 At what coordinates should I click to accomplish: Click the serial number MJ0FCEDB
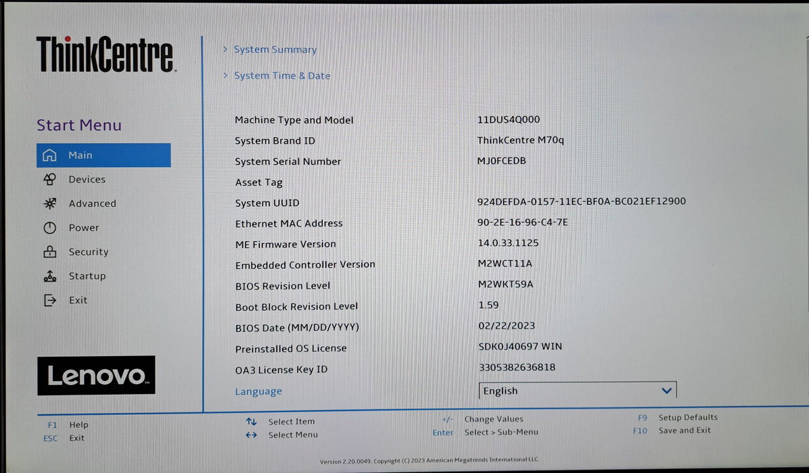[501, 161]
